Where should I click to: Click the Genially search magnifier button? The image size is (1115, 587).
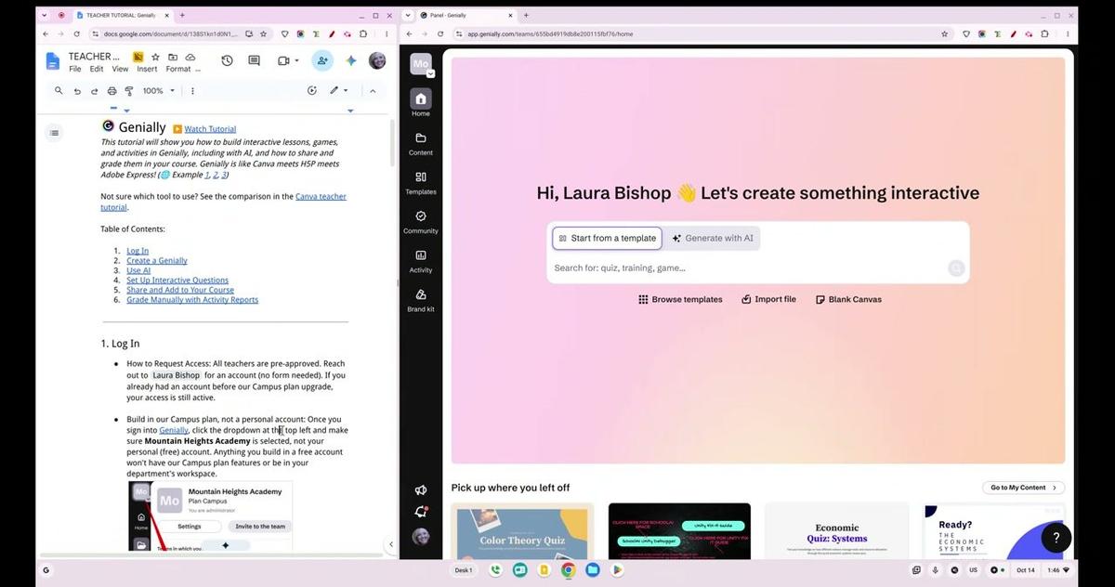point(956,268)
